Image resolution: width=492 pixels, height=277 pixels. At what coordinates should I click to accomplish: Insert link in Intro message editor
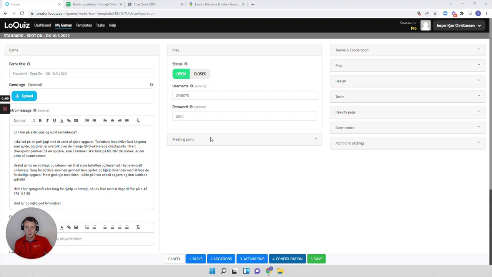(69, 121)
